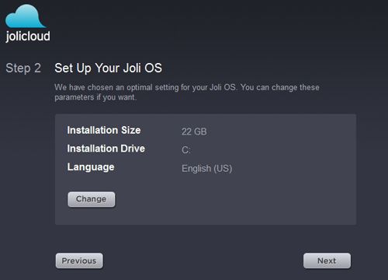
Task: Click the number 2 in the step indicator
Action: (x=38, y=68)
